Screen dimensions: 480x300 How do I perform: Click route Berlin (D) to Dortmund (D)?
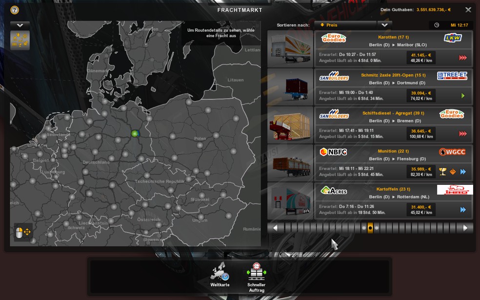point(397,82)
